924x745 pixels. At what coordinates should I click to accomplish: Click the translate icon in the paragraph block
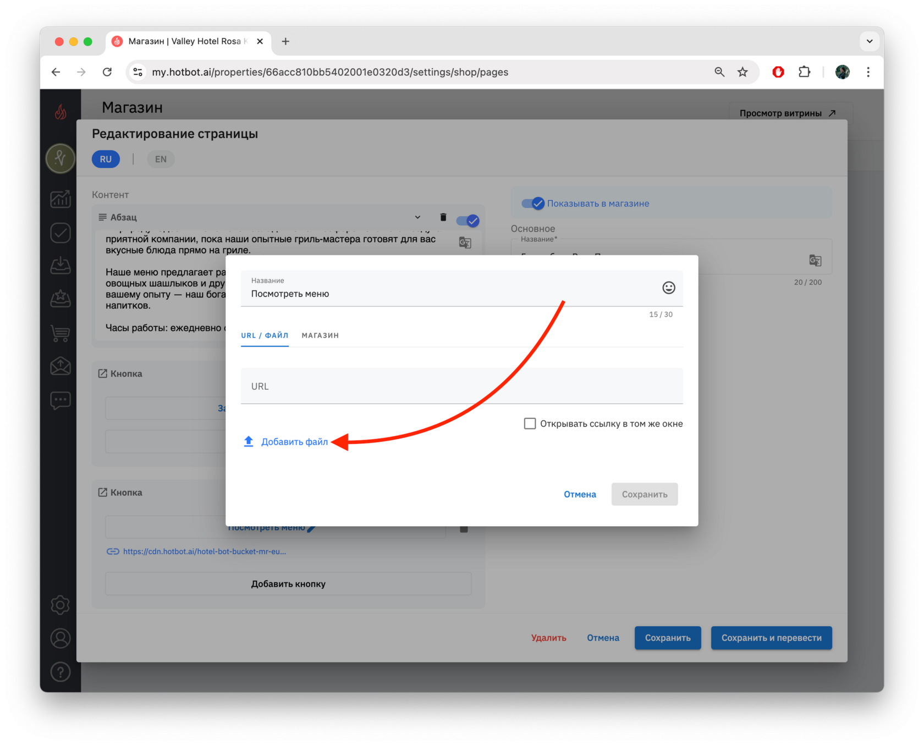[x=465, y=242]
